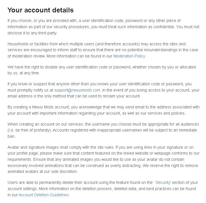Click the word "ban." ending the username paragraph

pos(12,136)
